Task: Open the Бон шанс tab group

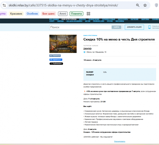Action: (48, 14)
